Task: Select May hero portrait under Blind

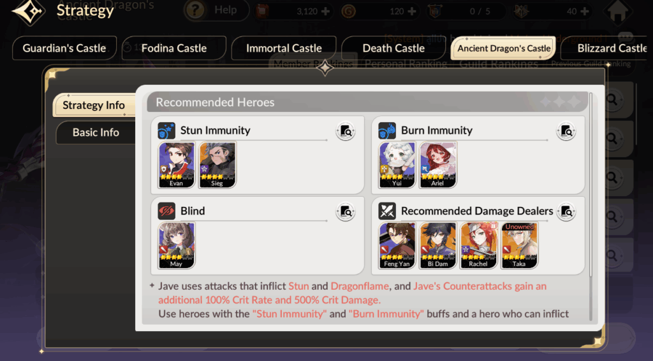Action: click(x=176, y=245)
